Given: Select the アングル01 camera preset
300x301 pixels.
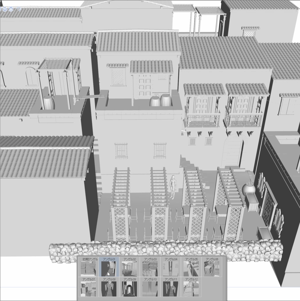Looking at the screenshot, I should click(109, 267).
